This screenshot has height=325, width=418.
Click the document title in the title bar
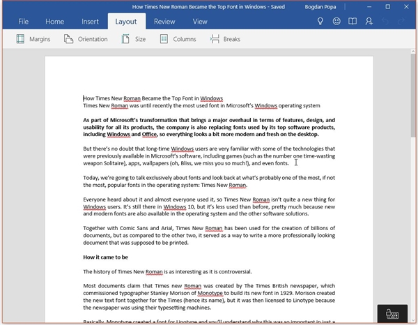[x=208, y=7]
